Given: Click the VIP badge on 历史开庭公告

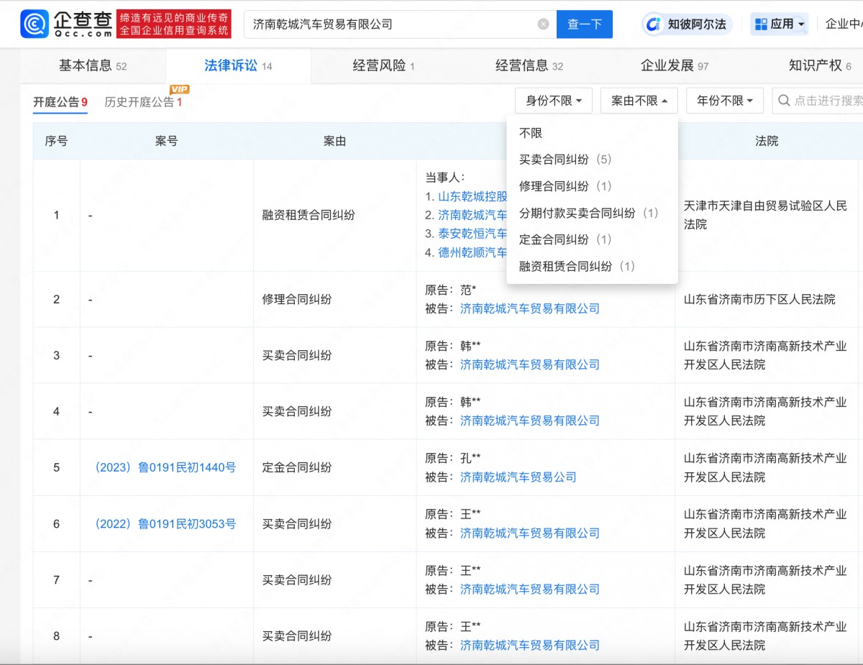Looking at the screenshot, I should tap(179, 90).
